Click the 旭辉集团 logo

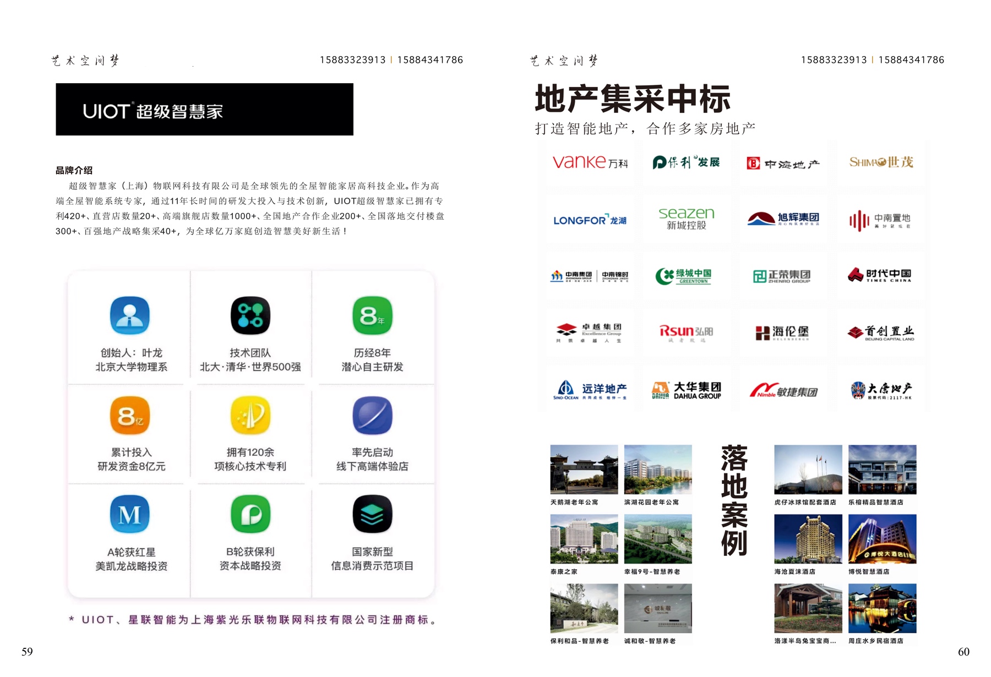pyautogui.click(x=783, y=219)
